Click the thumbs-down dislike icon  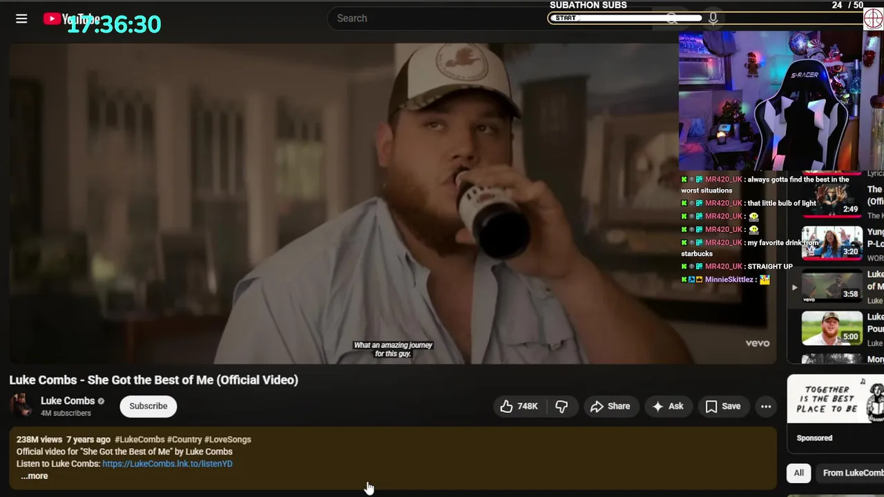[x=561, y=406]
